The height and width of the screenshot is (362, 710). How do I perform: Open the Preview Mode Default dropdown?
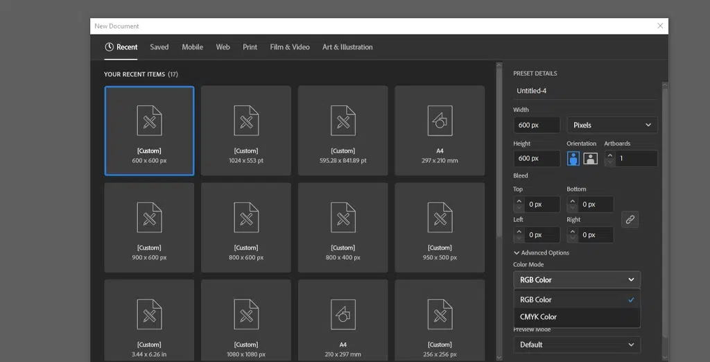coord(576,345)
